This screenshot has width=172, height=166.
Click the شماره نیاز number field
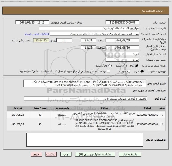122,22
